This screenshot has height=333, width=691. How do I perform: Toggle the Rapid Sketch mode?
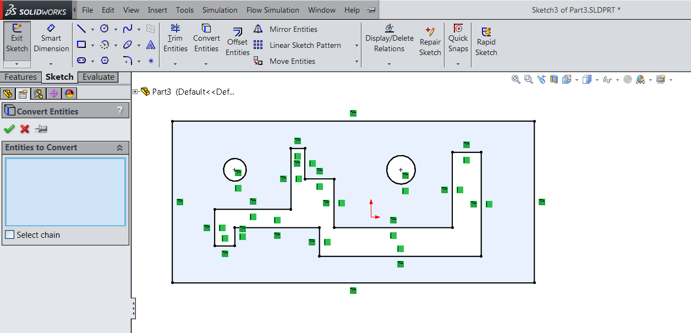[486, 42]
